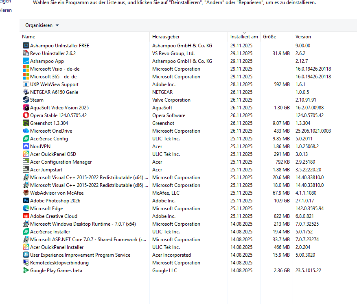Select the Microsoft Edge icon
357x304 pixels.
(26, 209)
